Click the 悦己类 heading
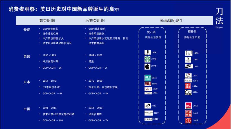 (x=151, y=32)
